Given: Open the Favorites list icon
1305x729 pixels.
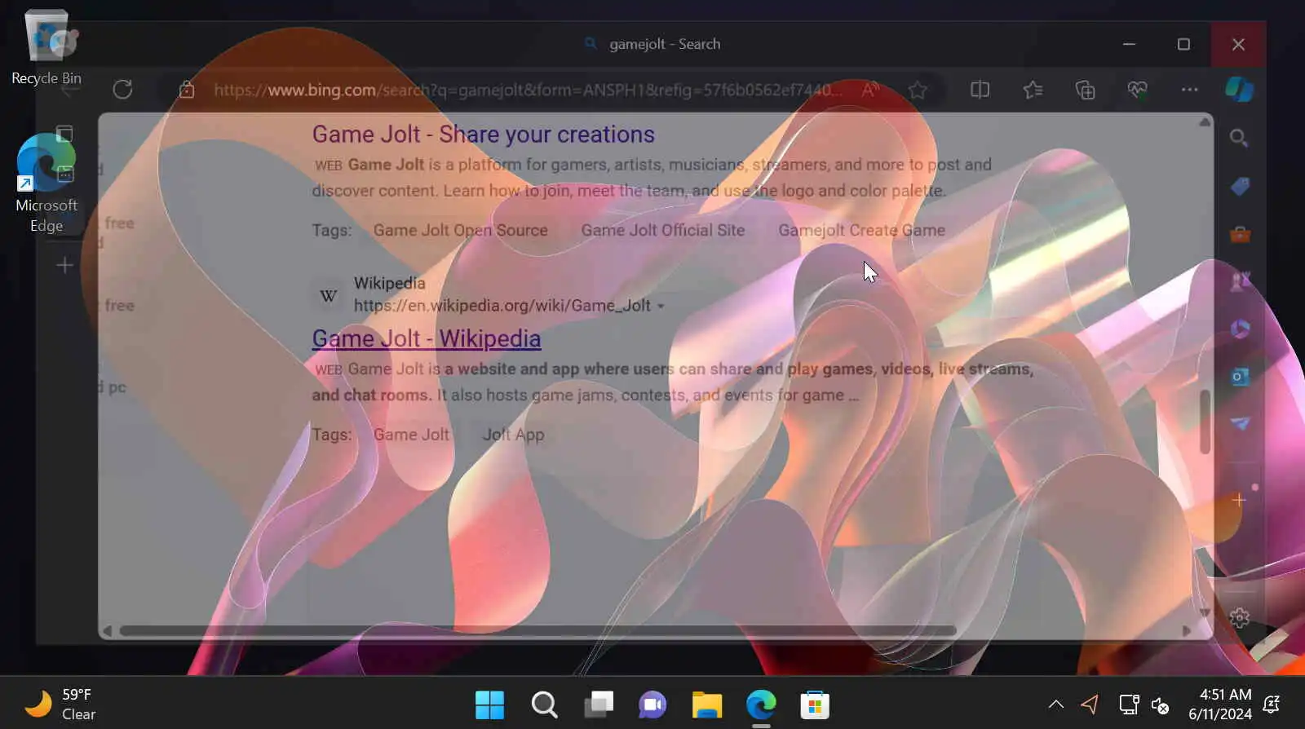Looking at the screenshot, I should (x=1033, y=90).
